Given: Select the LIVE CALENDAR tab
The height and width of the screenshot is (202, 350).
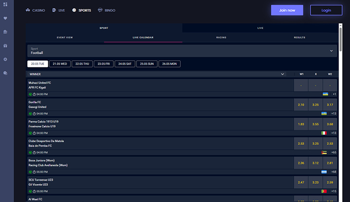Looking at the screenshot, I should [143, 37].
